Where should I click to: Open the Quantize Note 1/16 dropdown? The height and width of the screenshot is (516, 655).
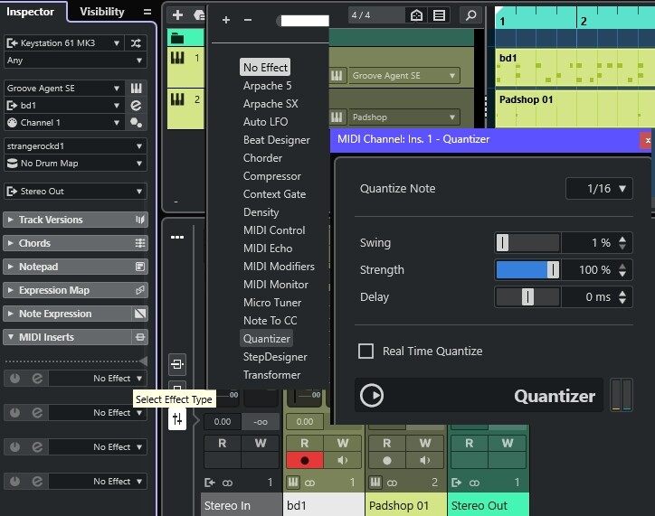[599, 189]
